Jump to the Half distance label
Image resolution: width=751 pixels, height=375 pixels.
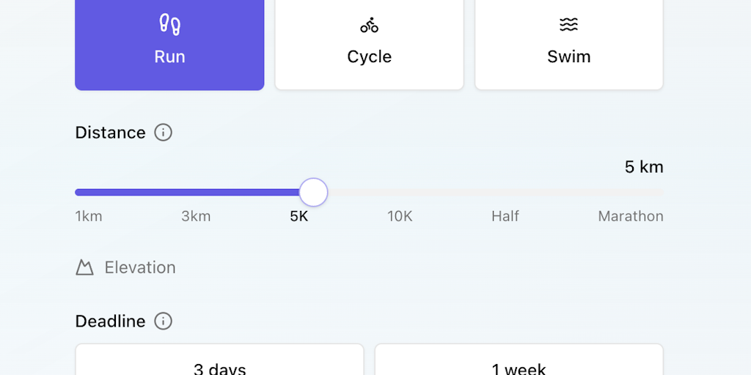pos(505,216)
